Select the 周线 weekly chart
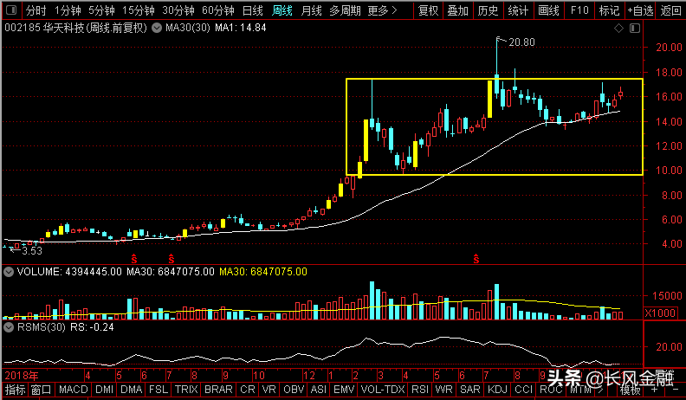The width and height of the screenshot is (686, 400). 282,10
